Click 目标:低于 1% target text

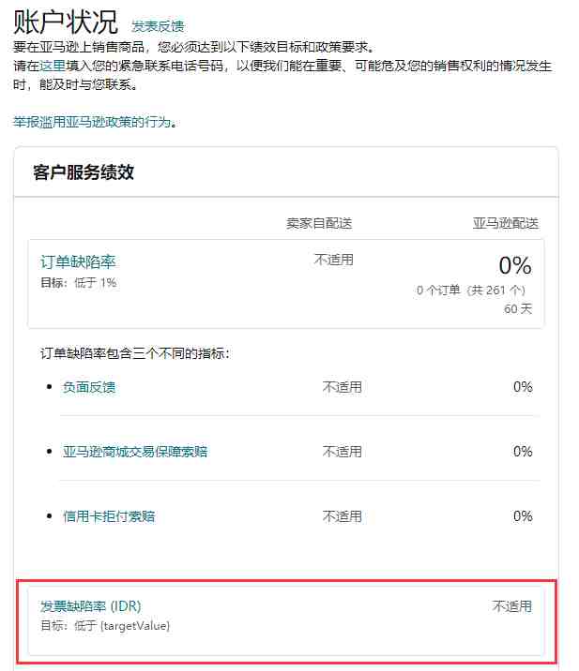(79, 283)
